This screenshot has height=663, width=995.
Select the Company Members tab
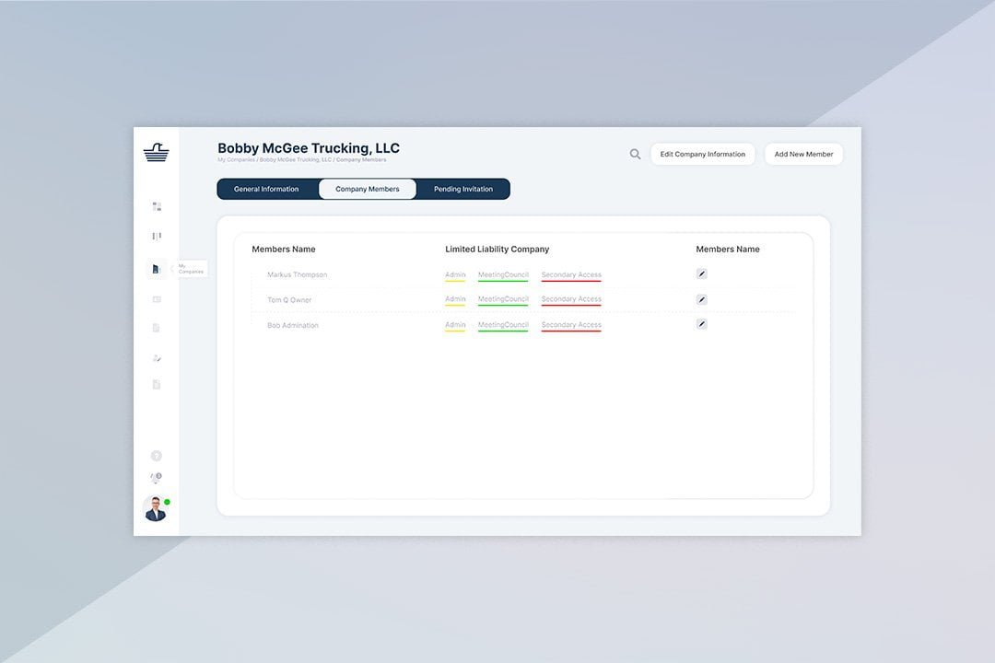click(368, 189)
